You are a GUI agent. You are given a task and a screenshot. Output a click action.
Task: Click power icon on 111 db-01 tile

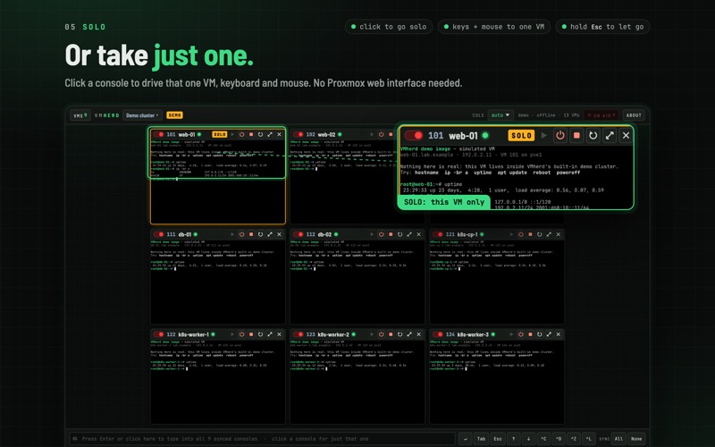[x=241, y=234]
